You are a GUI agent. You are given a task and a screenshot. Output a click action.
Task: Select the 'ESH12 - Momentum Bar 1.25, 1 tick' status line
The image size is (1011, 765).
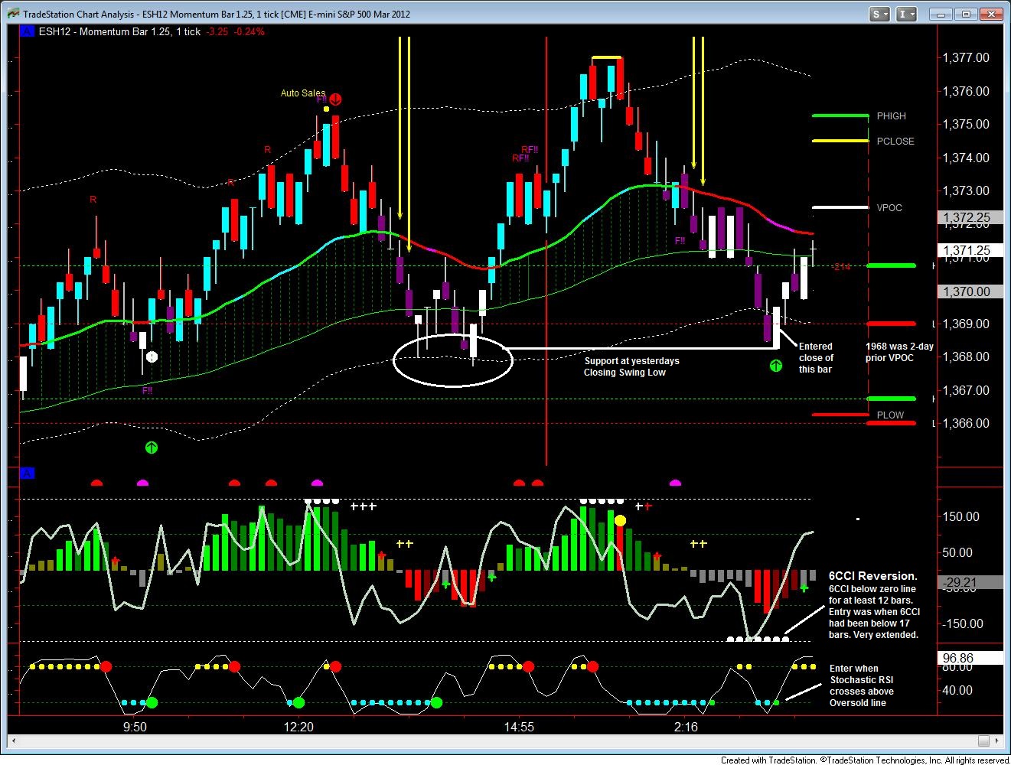coord(119,31)
